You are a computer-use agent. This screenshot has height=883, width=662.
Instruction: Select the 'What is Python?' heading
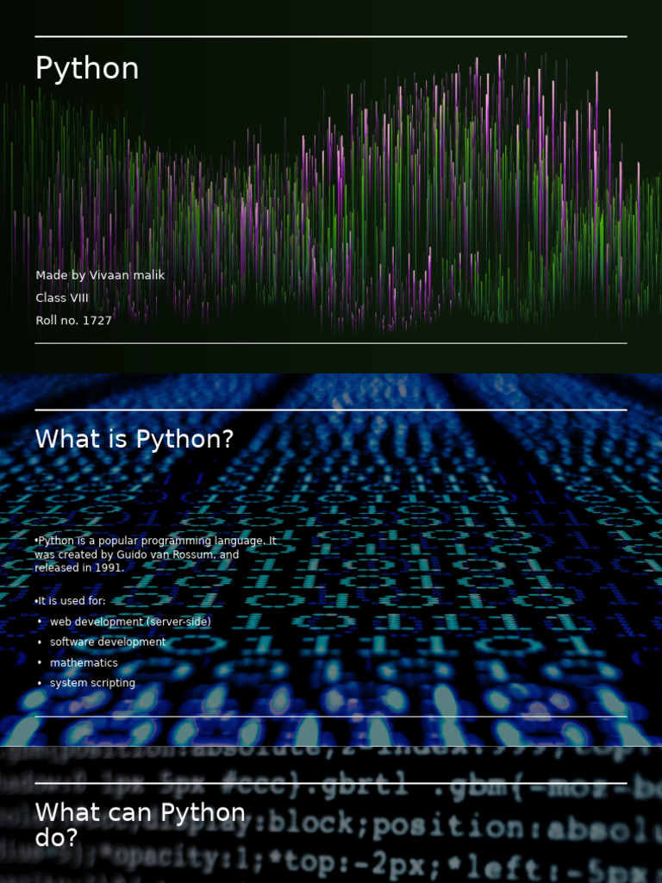(x=134, y=439)
